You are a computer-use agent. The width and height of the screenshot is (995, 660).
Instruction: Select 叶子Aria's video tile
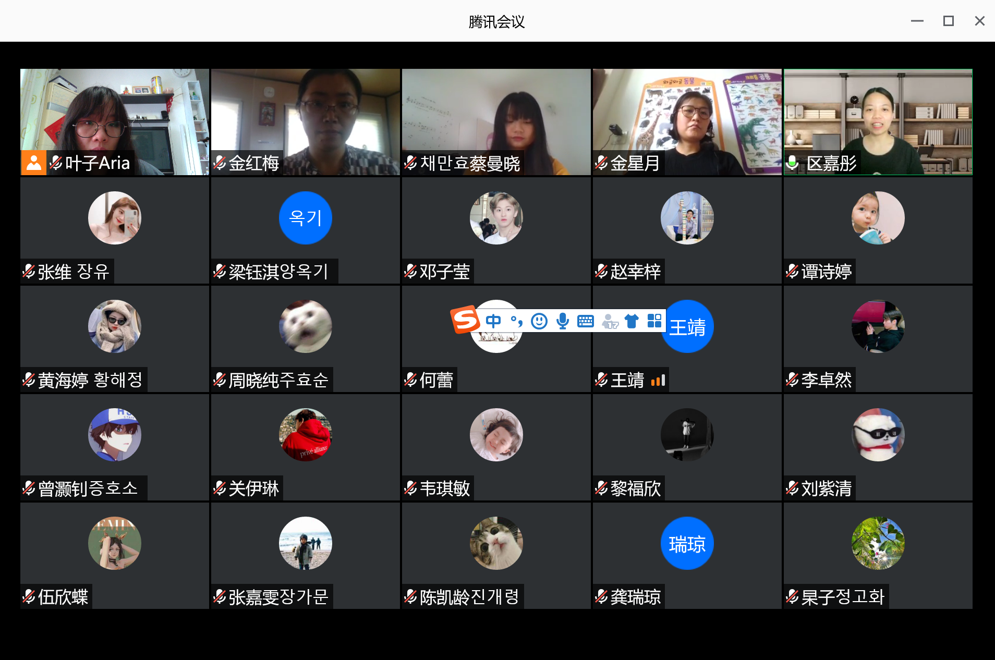click(115, 122)
